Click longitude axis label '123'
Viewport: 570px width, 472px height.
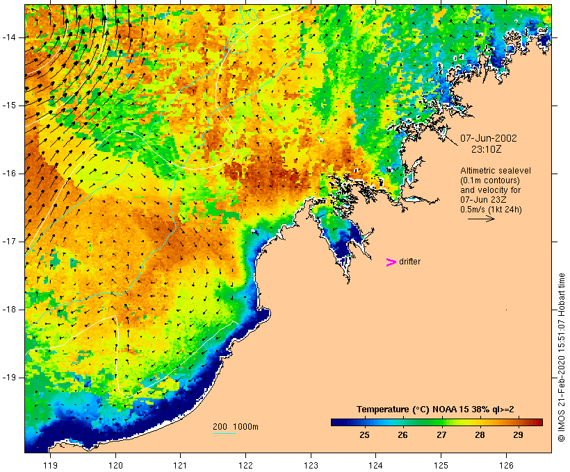point(311,465)
